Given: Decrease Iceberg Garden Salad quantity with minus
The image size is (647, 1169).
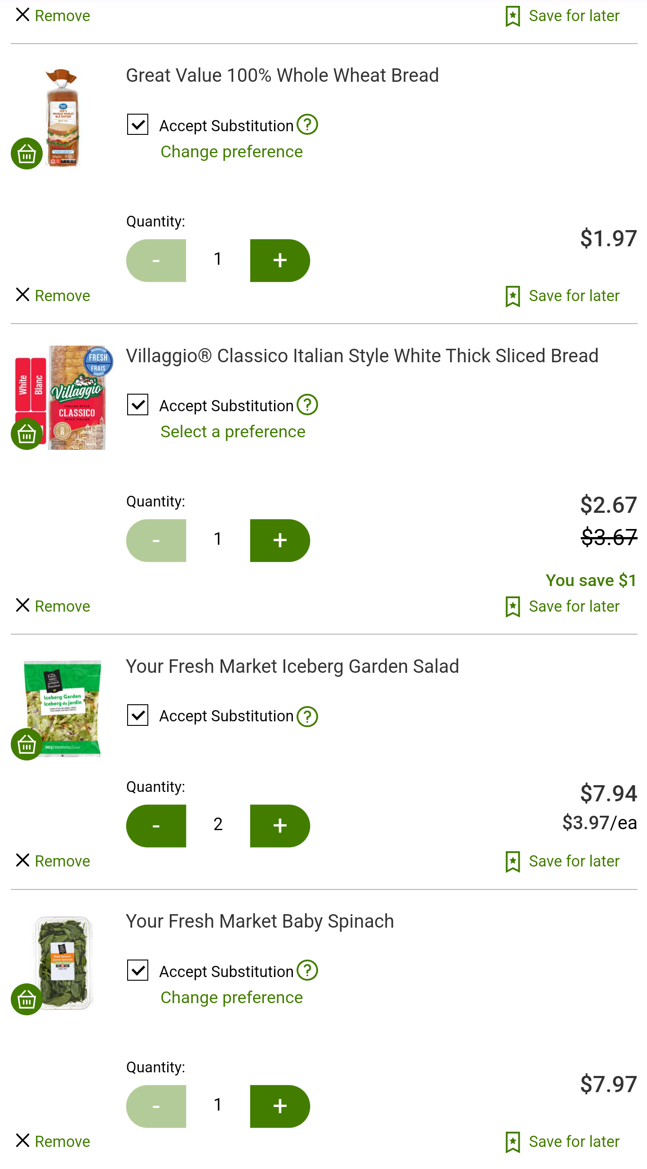Looking at the screenshot, I should click(156, 826).
